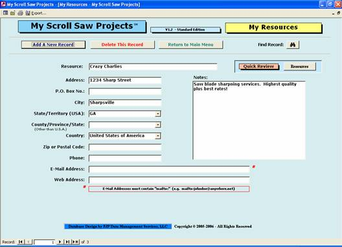Click the Web Address input field
The image size is (342, 247).
click(169, 180)
